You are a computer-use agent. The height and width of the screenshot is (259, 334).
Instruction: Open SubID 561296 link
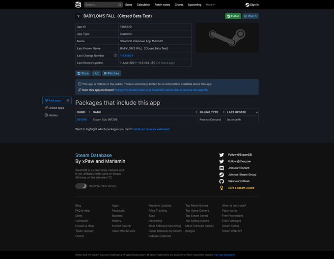(82, 119)
